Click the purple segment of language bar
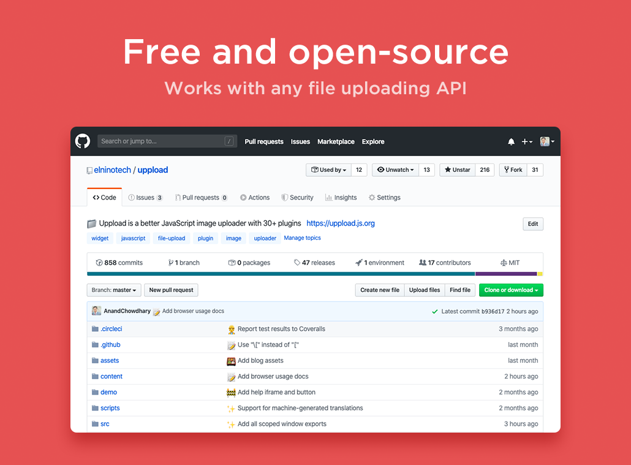 coord(506,274)
